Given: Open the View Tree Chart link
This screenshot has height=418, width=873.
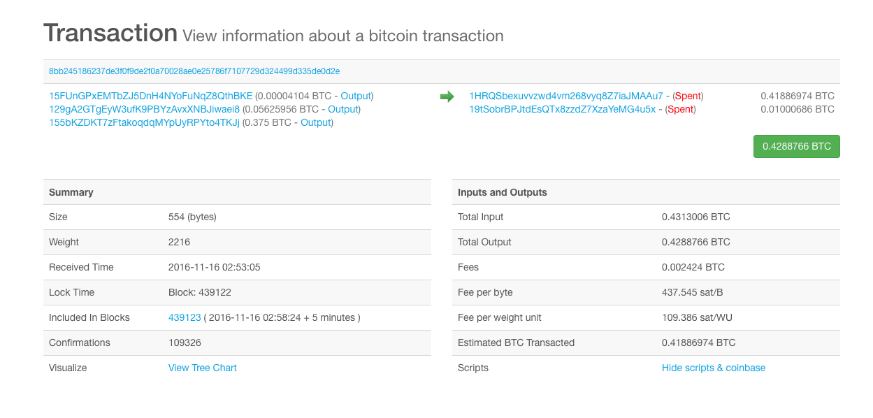Looking at the screenshot, I should [x=203, y=368].
